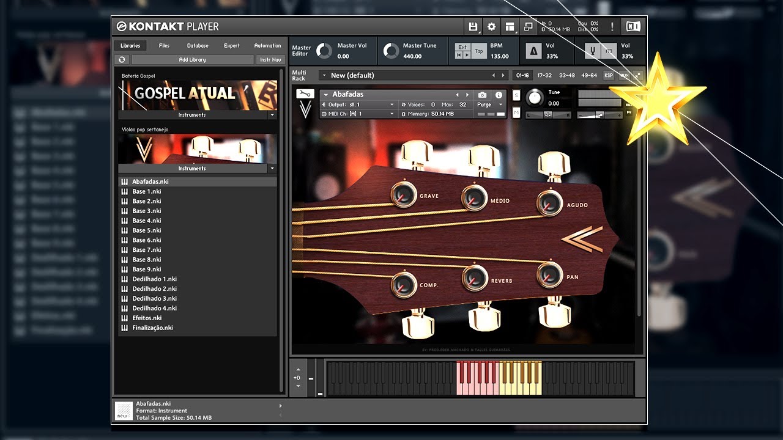783x440 pixels.
Task: Open the Abafadas instrument name dropdown
Action: click(x=326, y=95)
